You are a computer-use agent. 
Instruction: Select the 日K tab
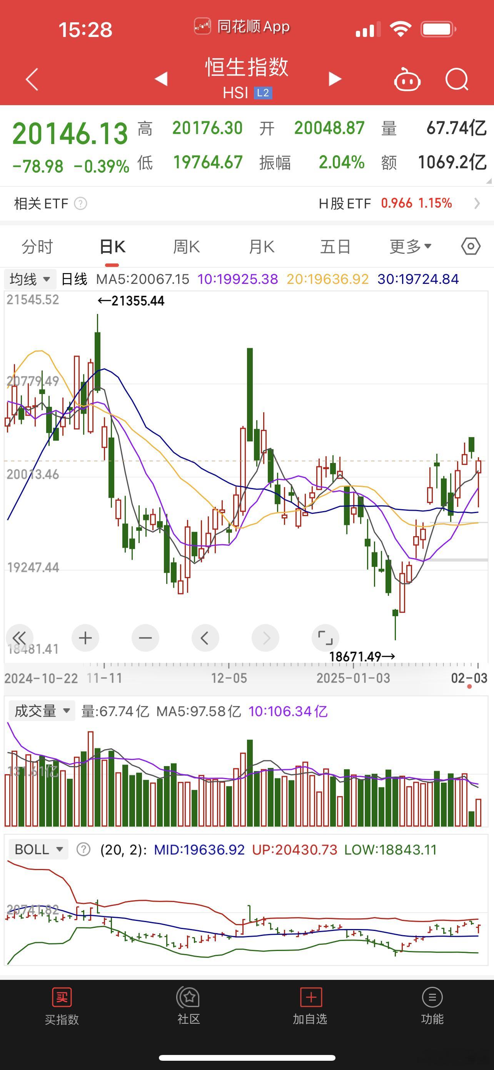pos(112,247)
